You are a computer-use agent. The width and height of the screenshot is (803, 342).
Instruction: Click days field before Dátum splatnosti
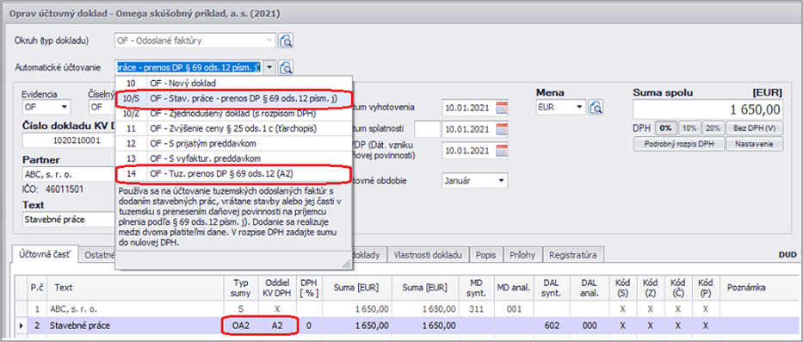tap(427, 128)
